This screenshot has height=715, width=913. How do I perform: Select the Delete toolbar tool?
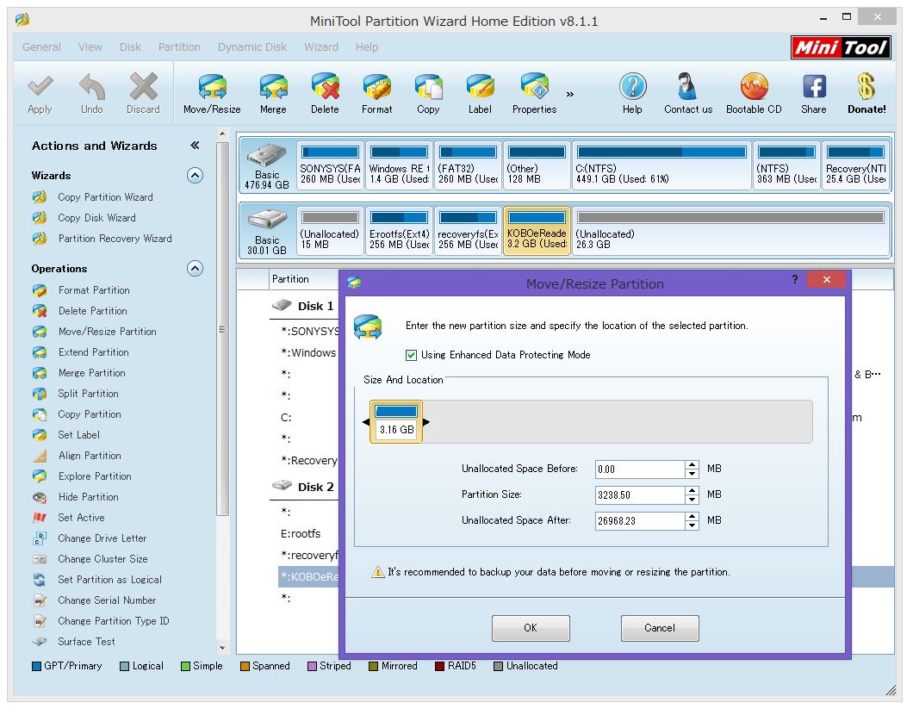coord(325,92)
